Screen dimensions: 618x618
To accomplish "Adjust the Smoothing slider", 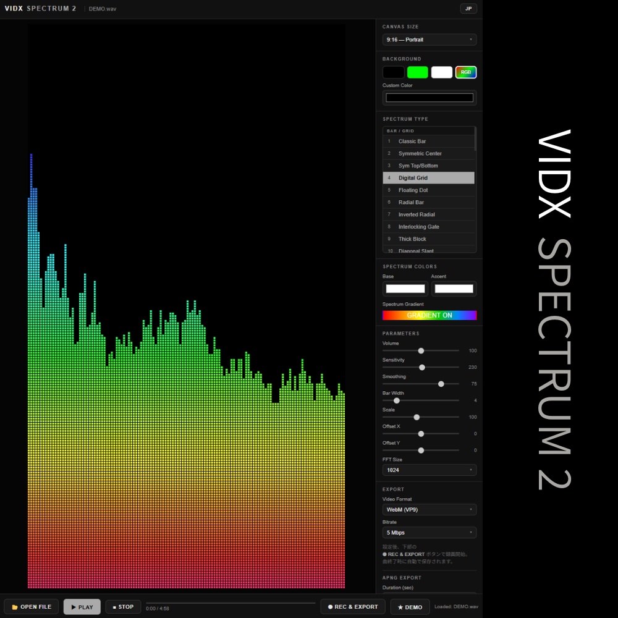I will pyautogui.click(x=420, y=384).
